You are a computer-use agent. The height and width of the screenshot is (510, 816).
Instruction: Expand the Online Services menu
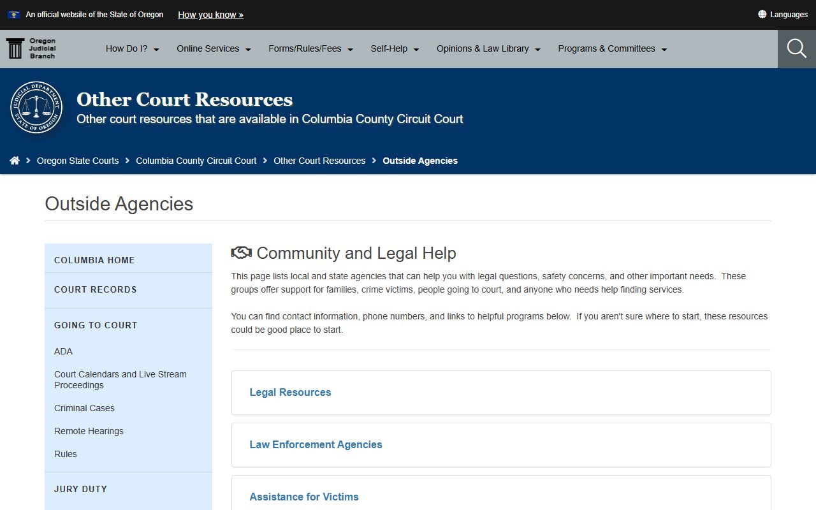pyautogui.click(x=214, y=48)
